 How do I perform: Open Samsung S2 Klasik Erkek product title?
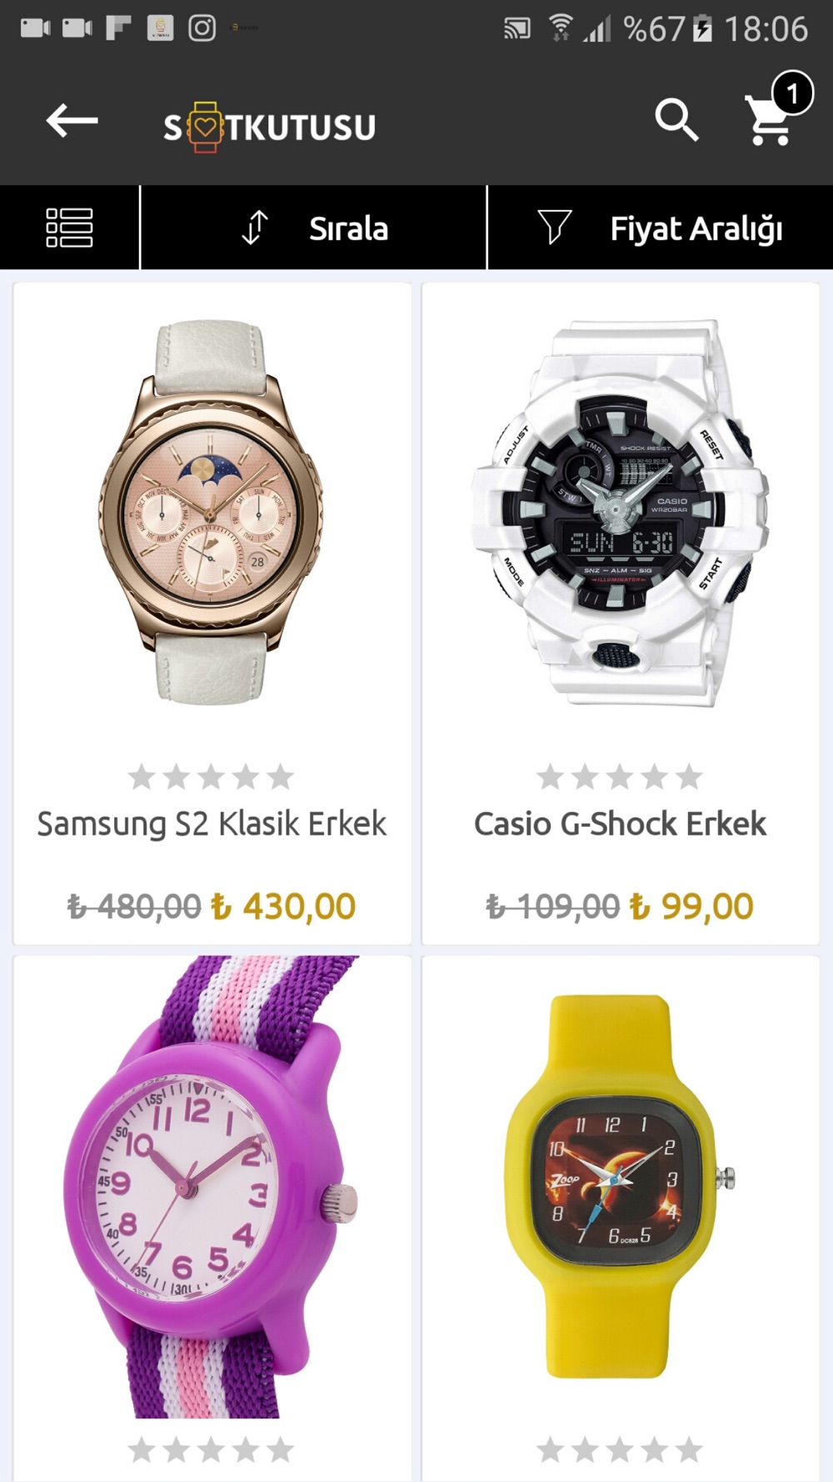click(212, 824)
